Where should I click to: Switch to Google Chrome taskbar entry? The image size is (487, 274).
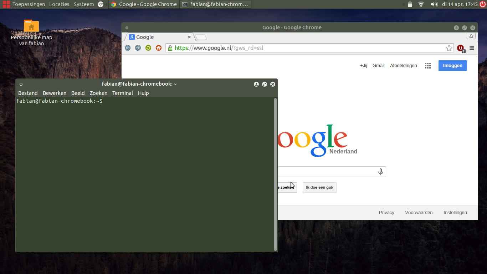(x=144, y=4)
